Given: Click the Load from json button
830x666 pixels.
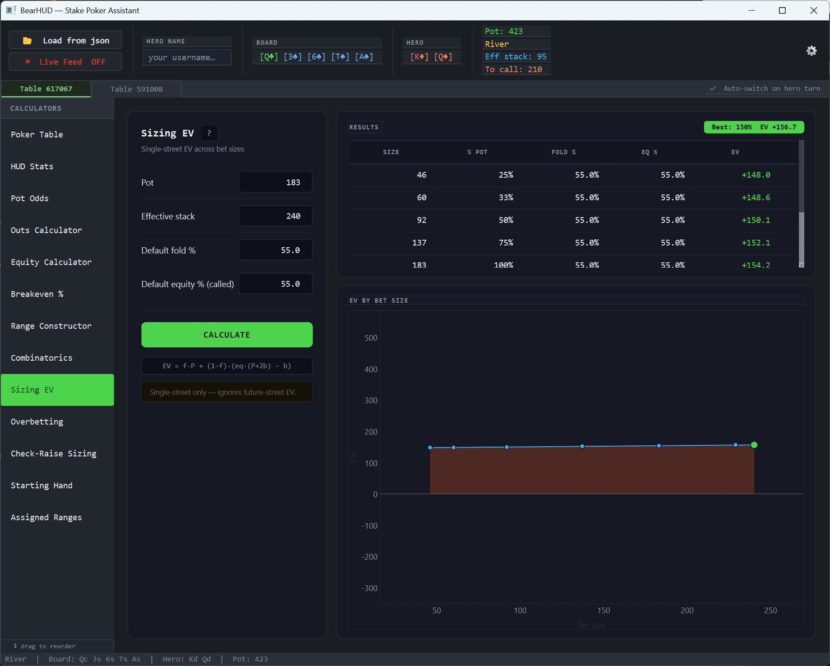Looking at the screenshot, I should [65, 40].
